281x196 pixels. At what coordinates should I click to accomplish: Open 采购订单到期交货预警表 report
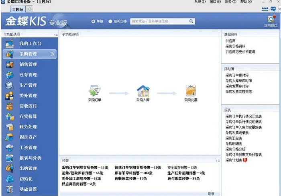tap(244, 155)
